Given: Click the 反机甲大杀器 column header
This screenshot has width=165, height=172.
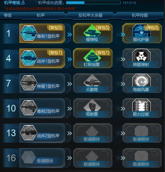Looking at the screenshot, I should [x=90, y=15].
